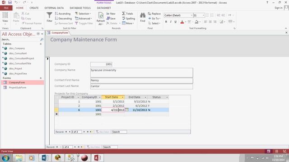The height and width of the screenshot is (162, 289).
Task: Open the Selection dropdown
Action: tap(83, 13)
